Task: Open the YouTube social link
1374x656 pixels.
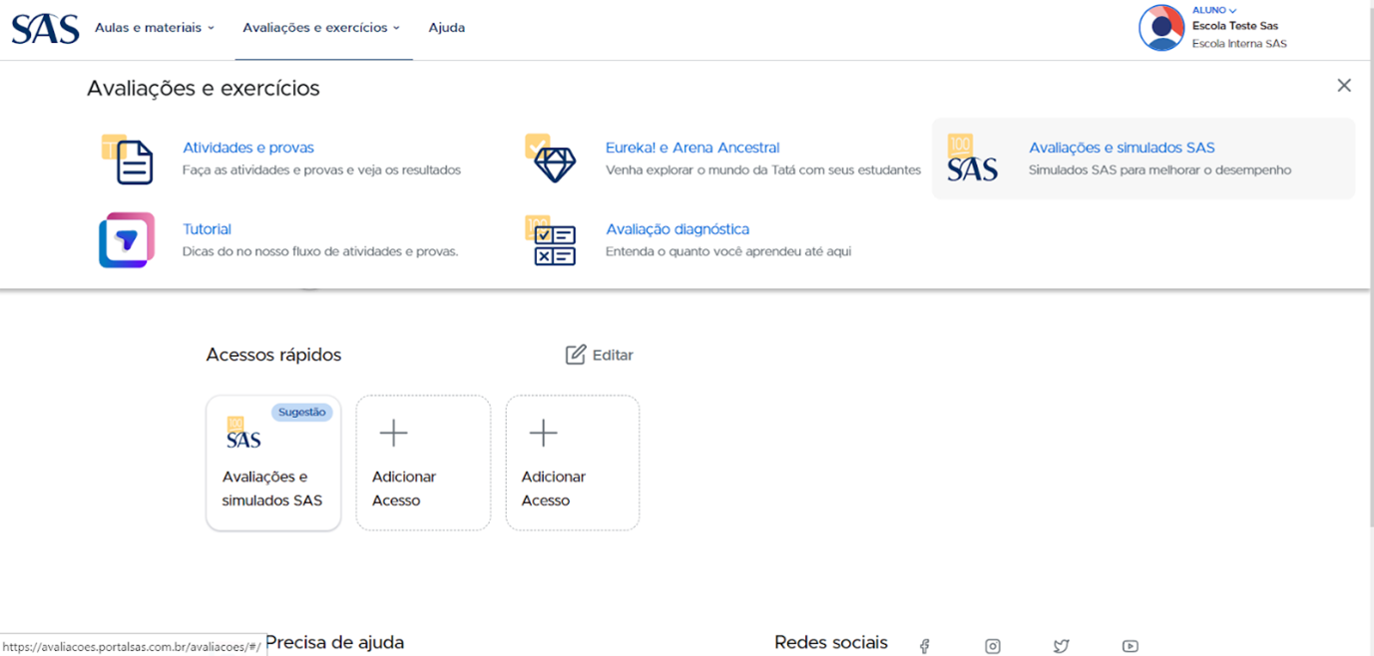Action: (x=1130, y=646)
